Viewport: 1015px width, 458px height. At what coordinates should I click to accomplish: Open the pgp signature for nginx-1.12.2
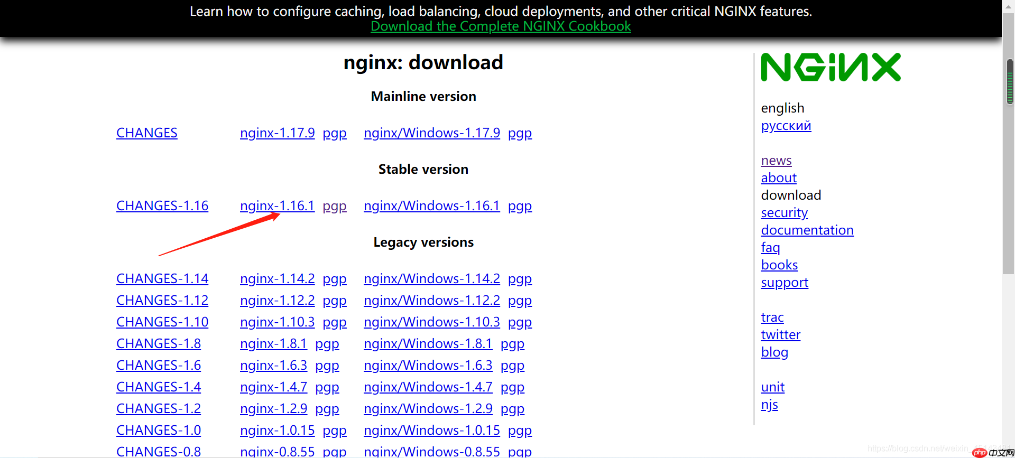coord(335,301)
